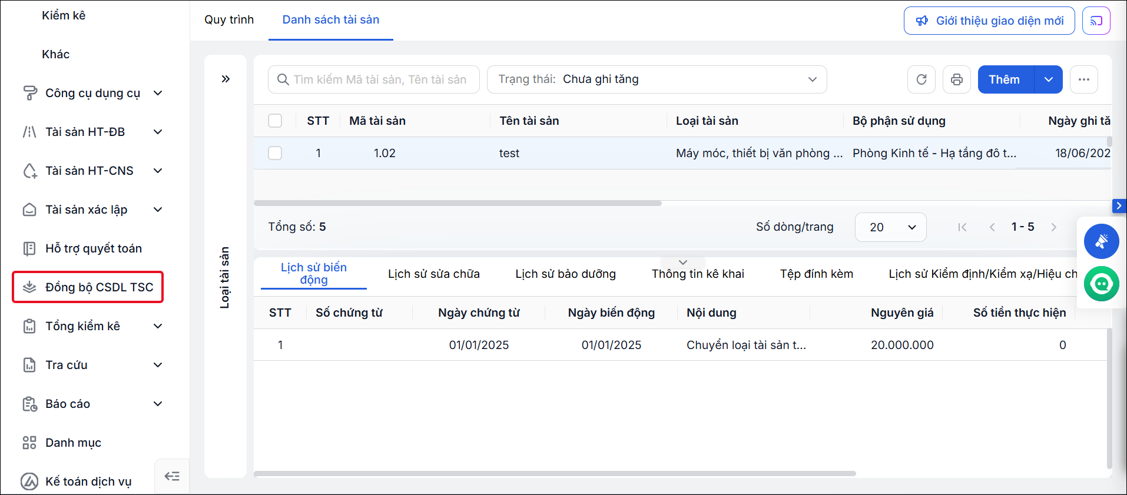Image resolution: width=1127 pixels, height=495 pixels.
Task: Change rows per page dropdown showing 20
Action: 890,227
